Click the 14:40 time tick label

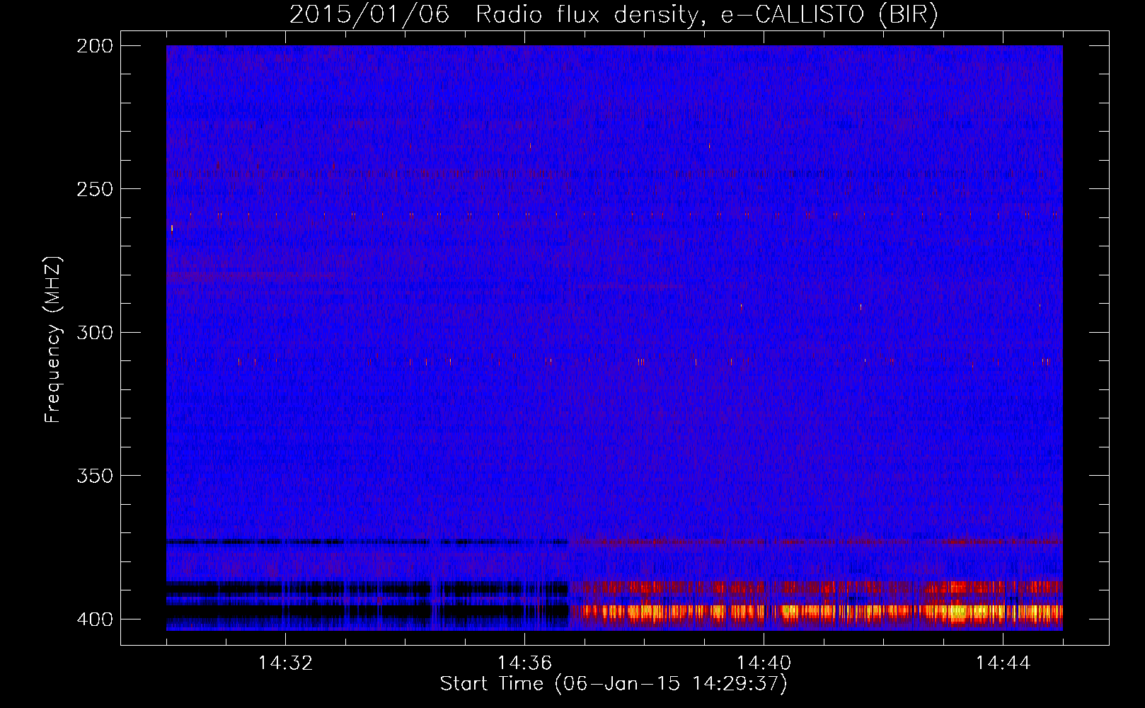(764, 663)
